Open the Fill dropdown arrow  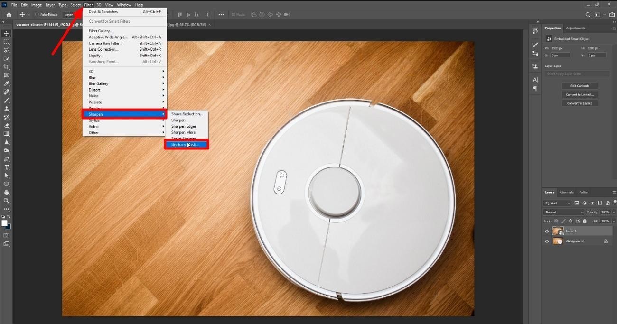pos(613,221)
